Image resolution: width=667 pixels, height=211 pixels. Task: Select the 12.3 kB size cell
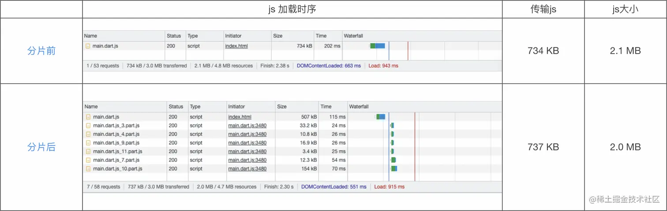[x=308, y=160]
